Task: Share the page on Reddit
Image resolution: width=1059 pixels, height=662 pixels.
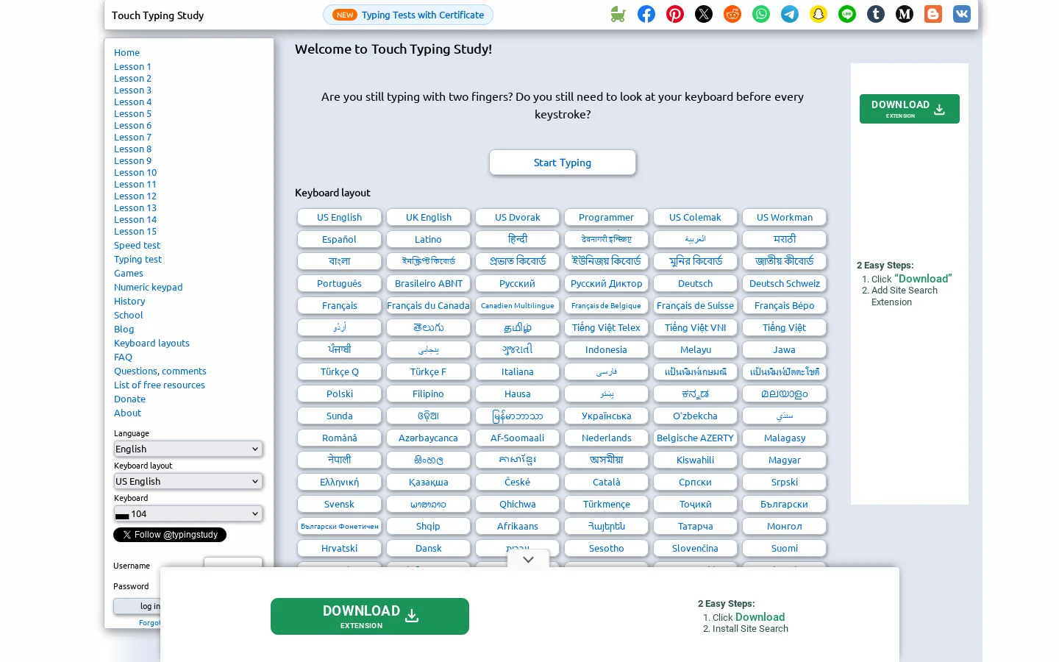Action: point(732,14)
